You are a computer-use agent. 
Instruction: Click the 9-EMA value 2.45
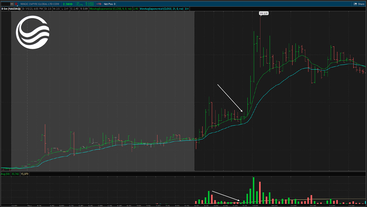point(135,9)
